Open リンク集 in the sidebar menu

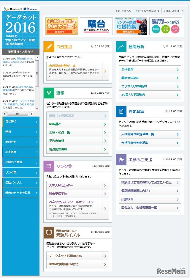tap(20, 172)
